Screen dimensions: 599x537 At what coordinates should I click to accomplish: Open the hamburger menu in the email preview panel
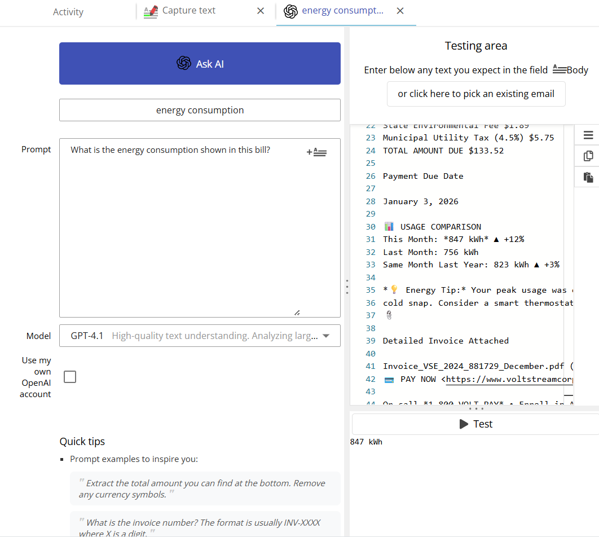point(588,135)
